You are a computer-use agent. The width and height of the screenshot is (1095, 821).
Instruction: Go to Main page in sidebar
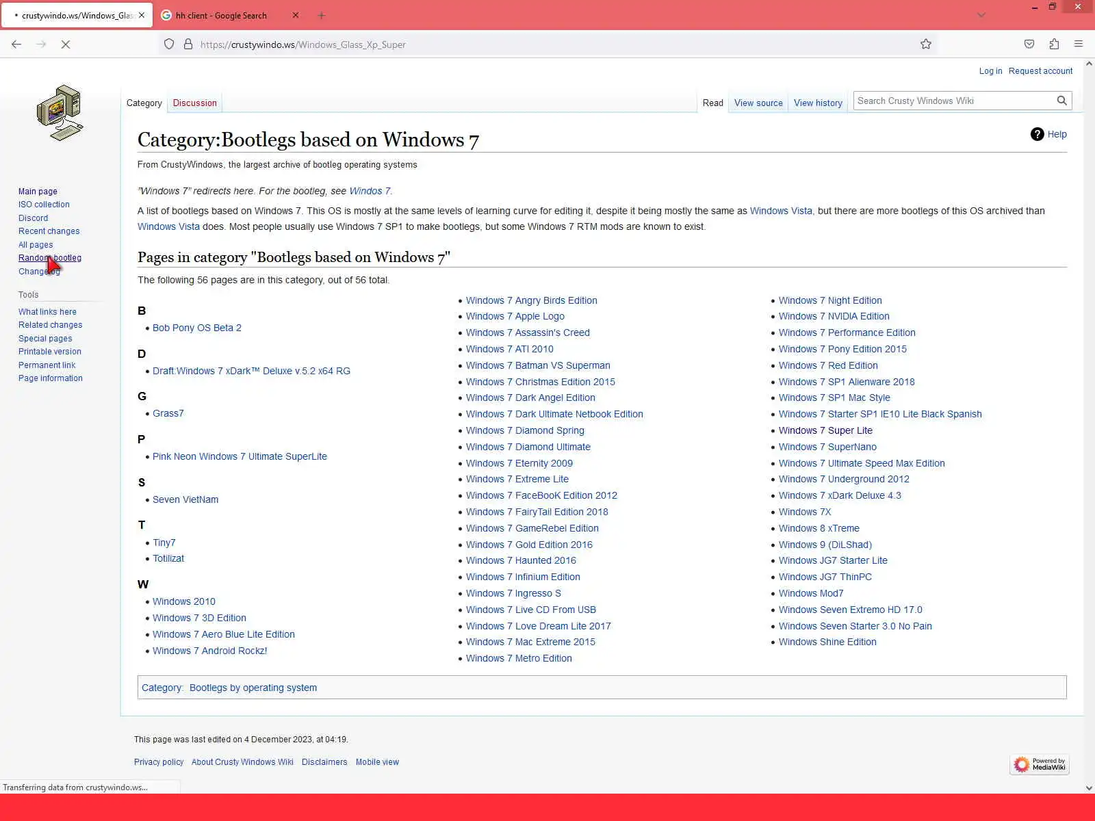(38, 192)
